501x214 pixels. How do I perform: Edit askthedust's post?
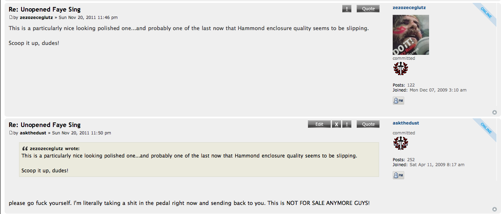tap(319, 124)
